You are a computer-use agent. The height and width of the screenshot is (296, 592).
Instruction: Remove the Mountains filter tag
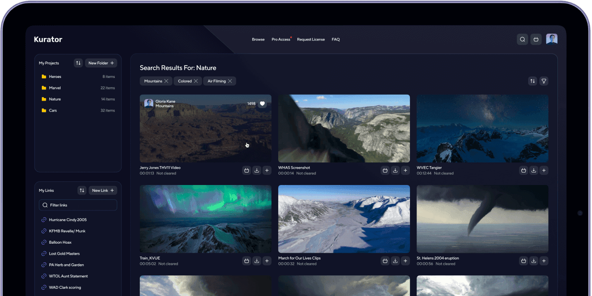(x=166, y=81)
